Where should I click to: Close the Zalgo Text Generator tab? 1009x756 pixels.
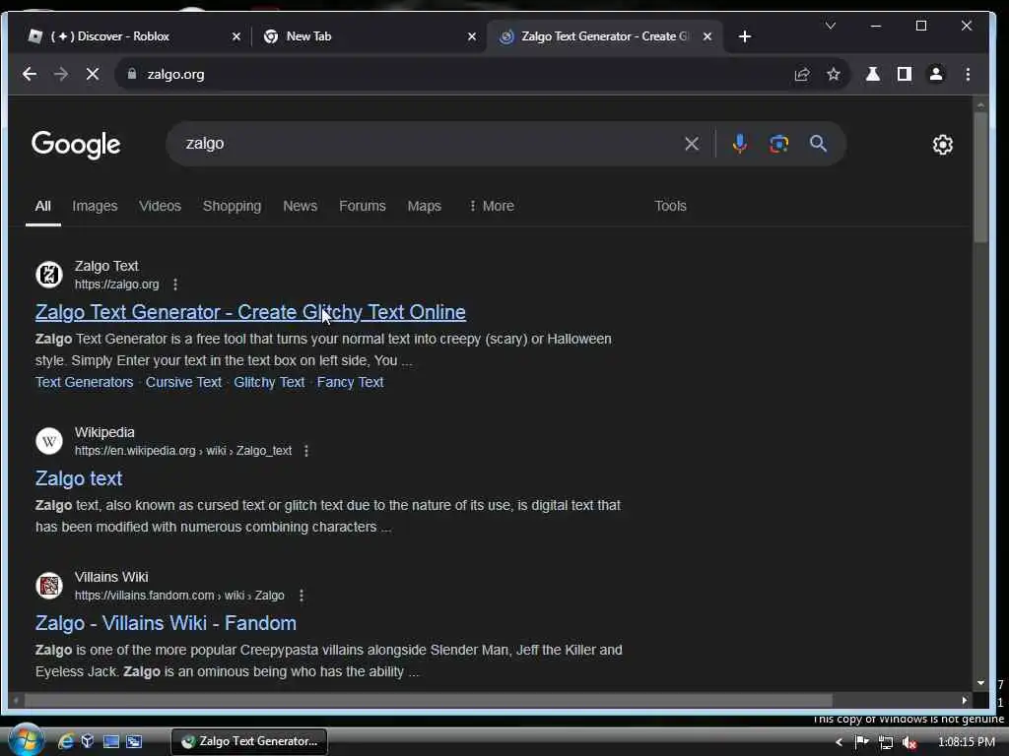pos(707,36)
